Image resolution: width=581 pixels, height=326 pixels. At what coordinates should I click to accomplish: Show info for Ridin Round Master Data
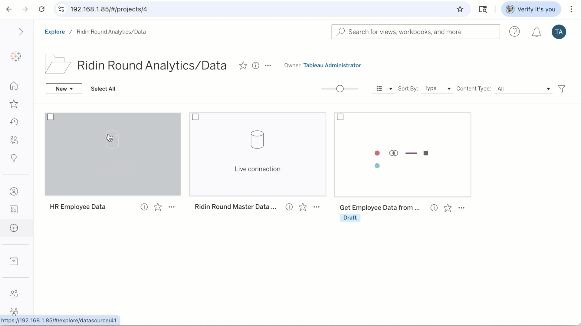coord(289,207)
